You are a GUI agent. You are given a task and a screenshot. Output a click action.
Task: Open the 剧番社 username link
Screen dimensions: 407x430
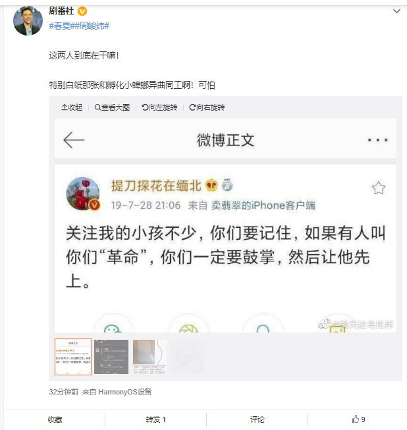tap(61, 11)
